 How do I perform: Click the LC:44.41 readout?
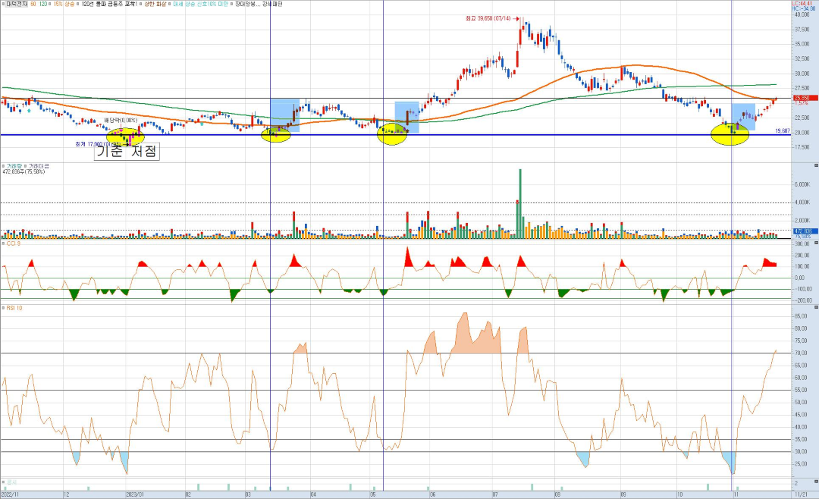click(x=802, y=3)
